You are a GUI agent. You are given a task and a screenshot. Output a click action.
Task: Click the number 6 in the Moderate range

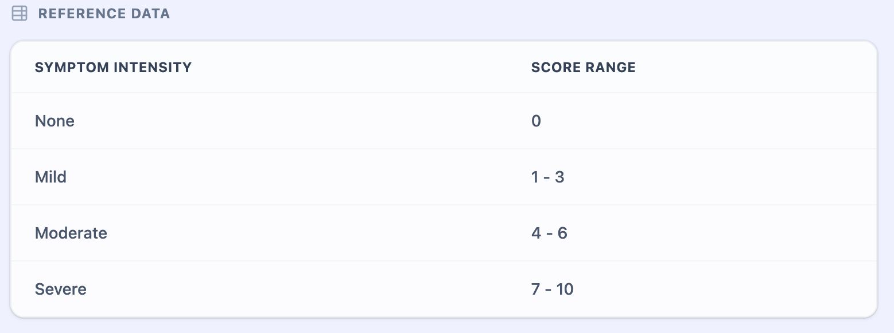[562, 233]
